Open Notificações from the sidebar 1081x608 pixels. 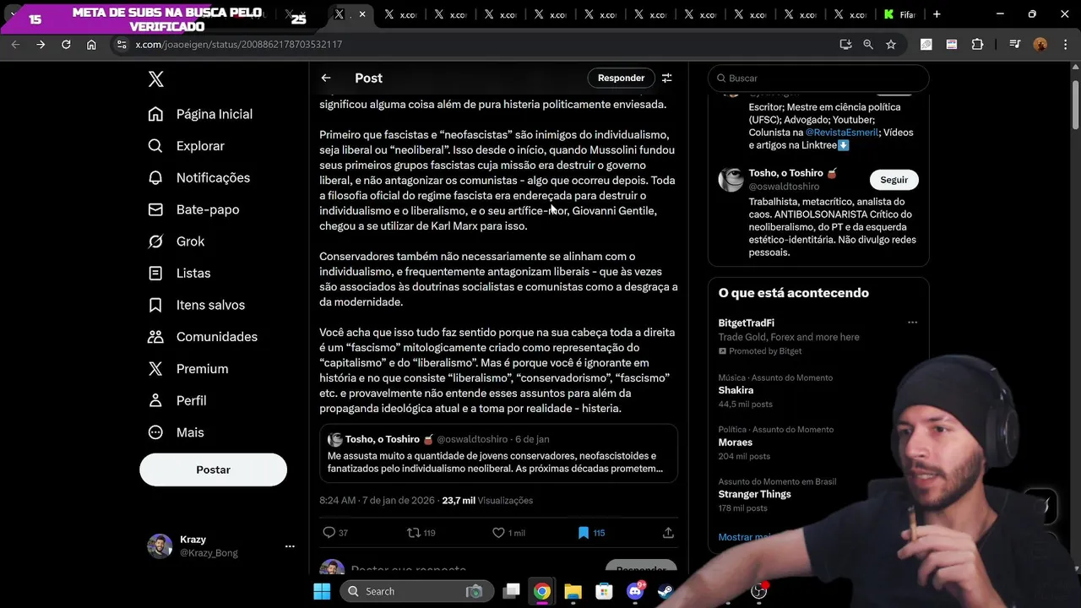[199, 178]
